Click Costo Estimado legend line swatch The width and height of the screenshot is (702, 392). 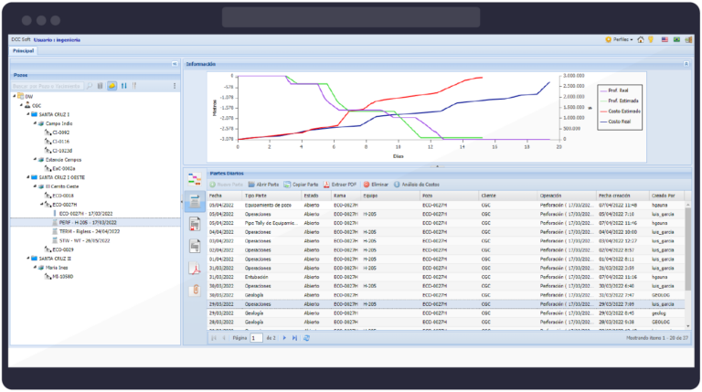coord(602,111)
